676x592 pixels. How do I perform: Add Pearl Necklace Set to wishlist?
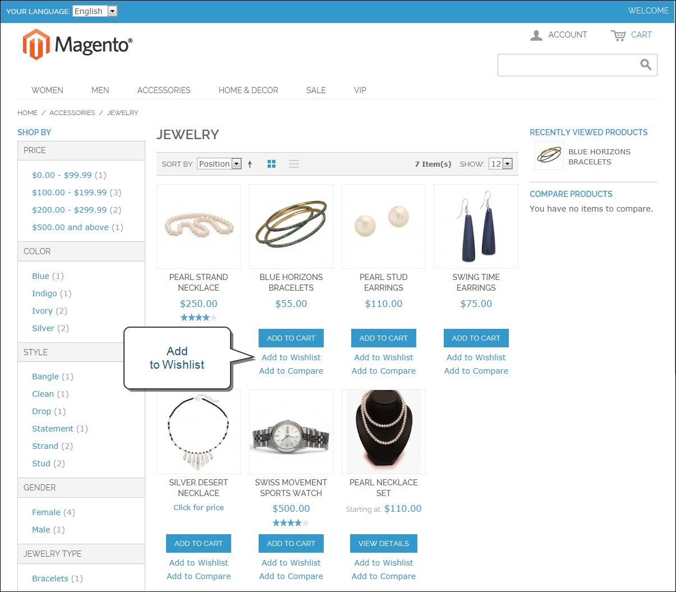coord(384,563)
